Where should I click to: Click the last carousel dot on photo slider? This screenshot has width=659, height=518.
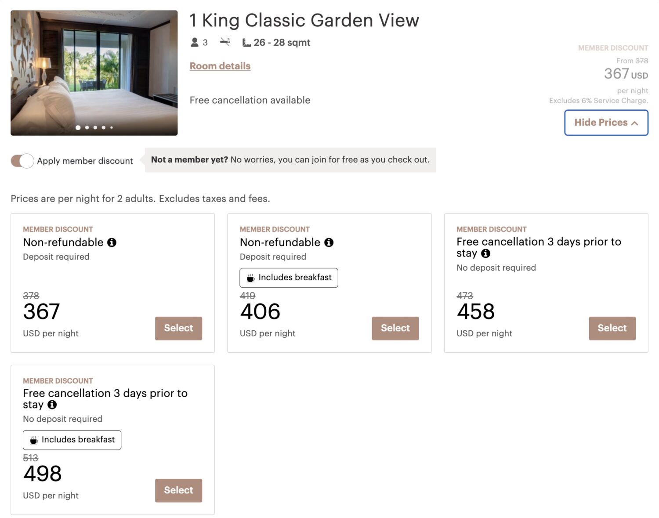111,127
